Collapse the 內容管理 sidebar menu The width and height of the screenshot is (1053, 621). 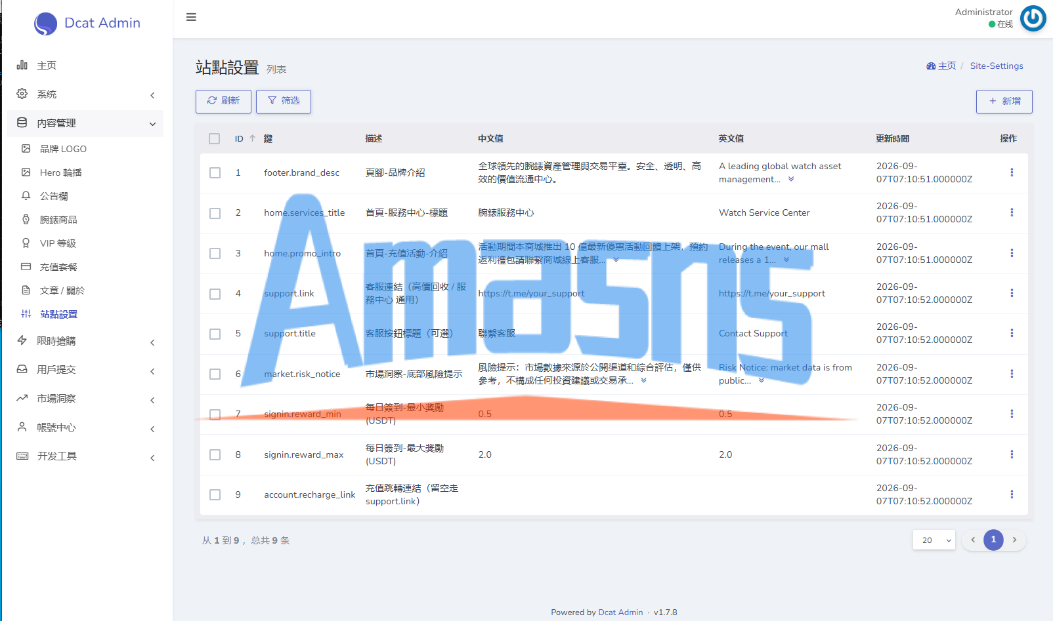tap(85, 123)
